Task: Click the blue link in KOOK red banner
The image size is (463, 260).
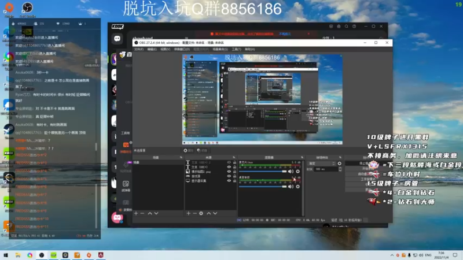Action: pyautogui.click(x=285, y=34)
